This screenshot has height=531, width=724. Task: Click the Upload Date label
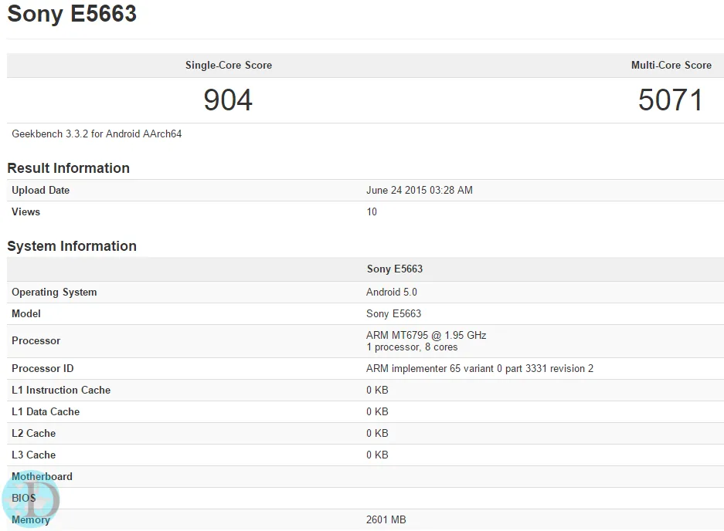coord(41,190)
